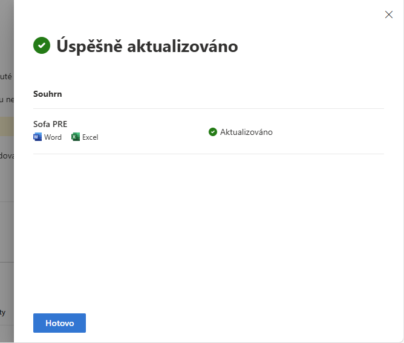Click the Hotovo button
Screen dimensions: 404x343
coord(59,323)
